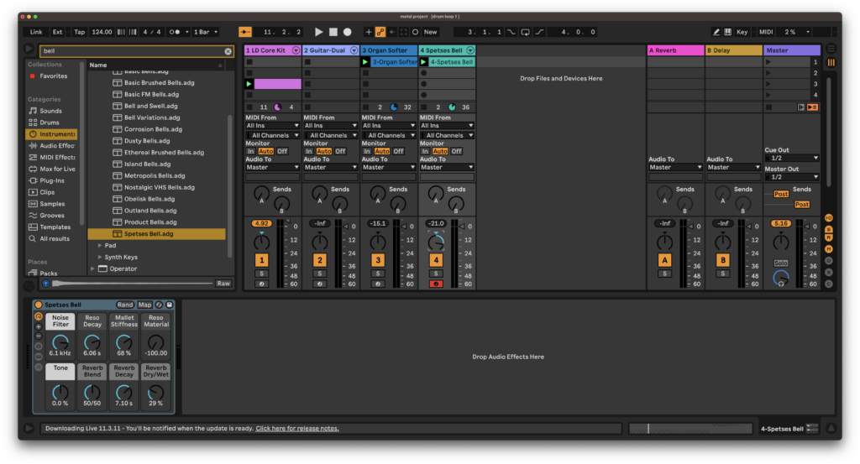Open the quantization 1 Bar dropdown
This screenshot has height=464, width=860.
(207, 32)
